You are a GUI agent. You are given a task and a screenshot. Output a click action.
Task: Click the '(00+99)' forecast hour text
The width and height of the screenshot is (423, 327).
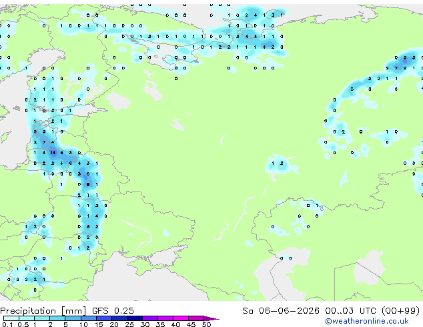[400, 311]
